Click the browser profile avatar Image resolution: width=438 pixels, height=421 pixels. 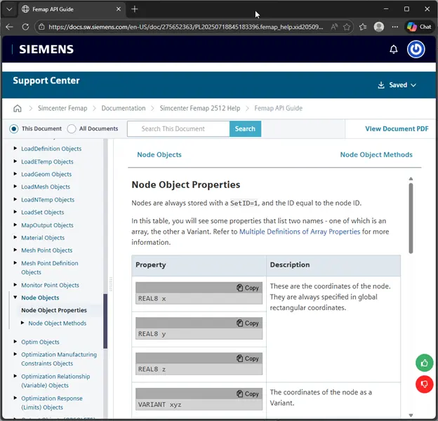[379, 27]
